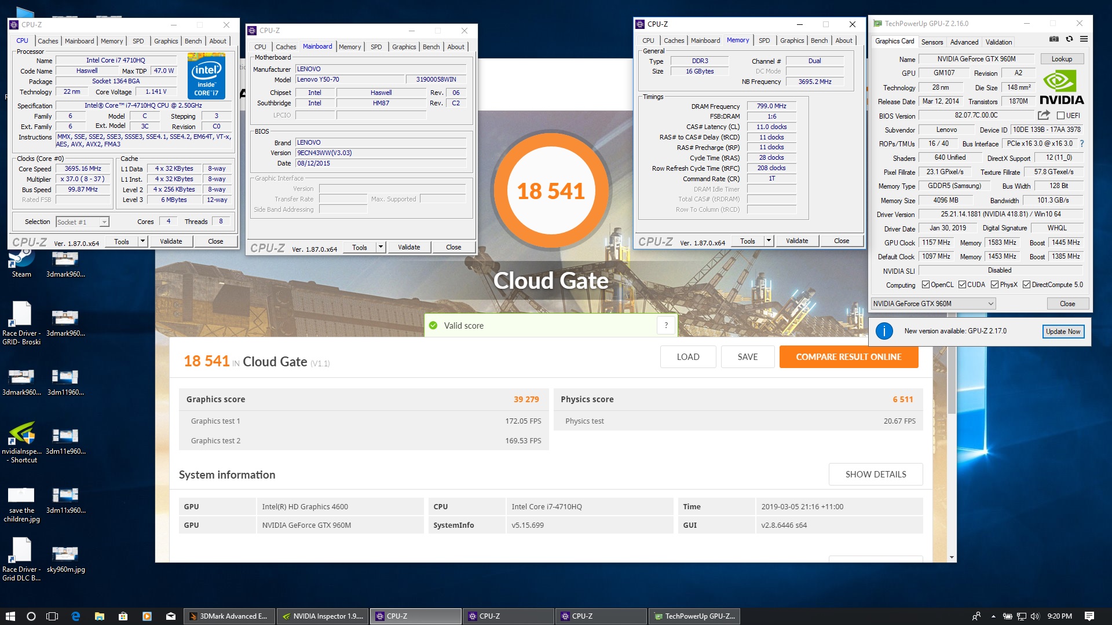Switch to NVIDIA Inspector taskbar item

click(323, 616)
